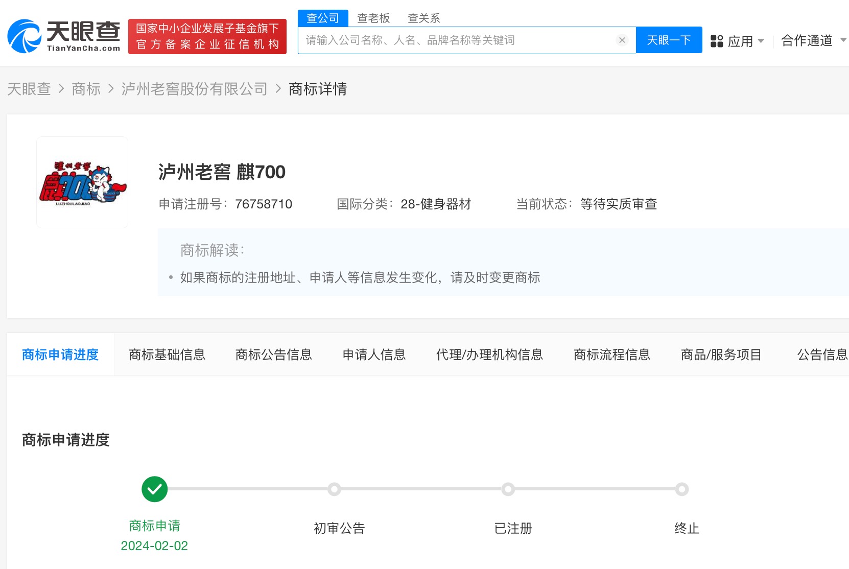
Task: Go to 商标 breadcrumb link
Action: (x=86, y=89)
